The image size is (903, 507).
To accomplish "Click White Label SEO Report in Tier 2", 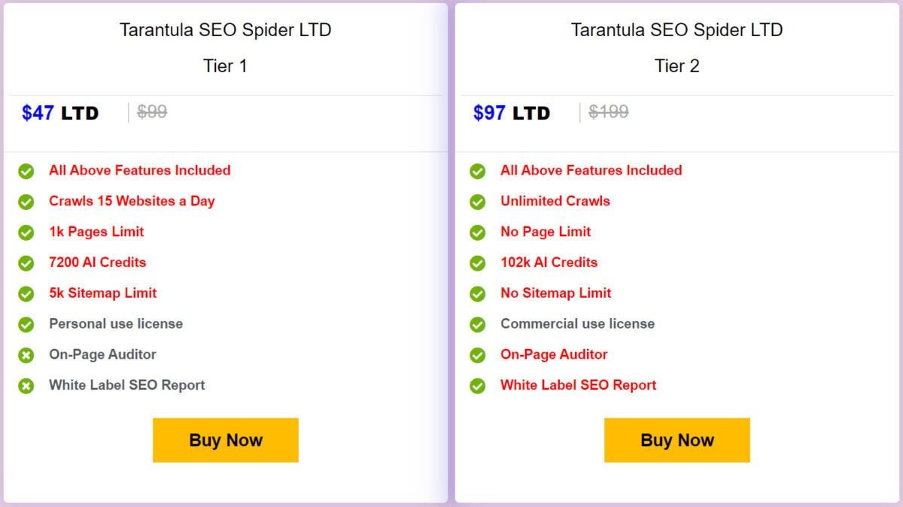I will [x=578, y=385].
